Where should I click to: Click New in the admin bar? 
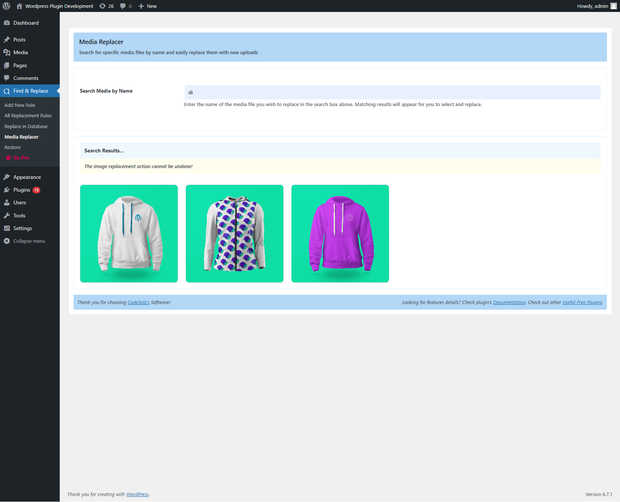[x=152, y=6]
